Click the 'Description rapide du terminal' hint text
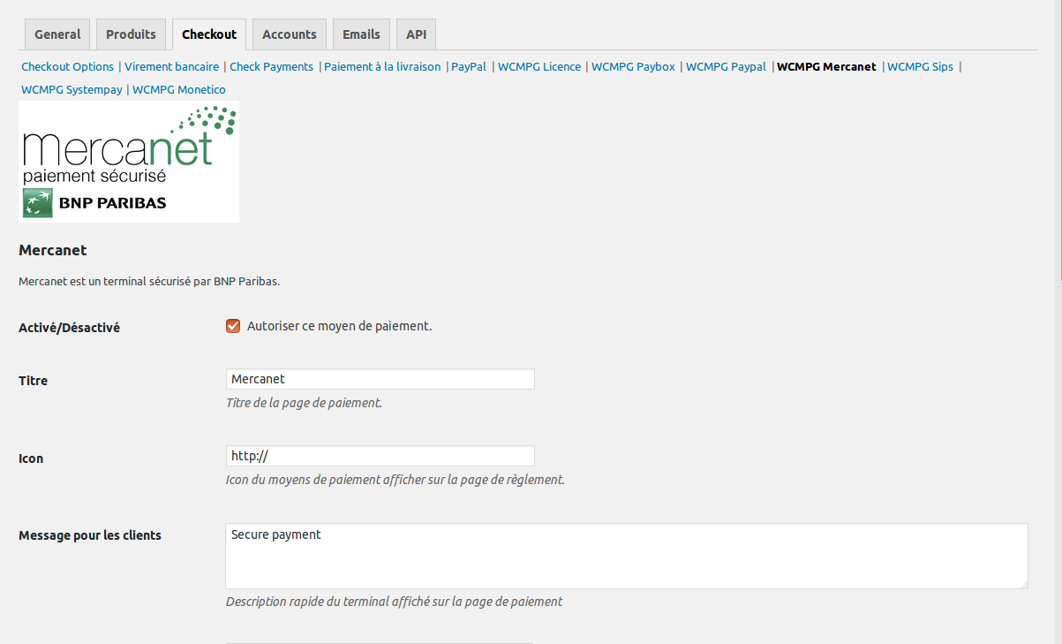 pos(394,602)
